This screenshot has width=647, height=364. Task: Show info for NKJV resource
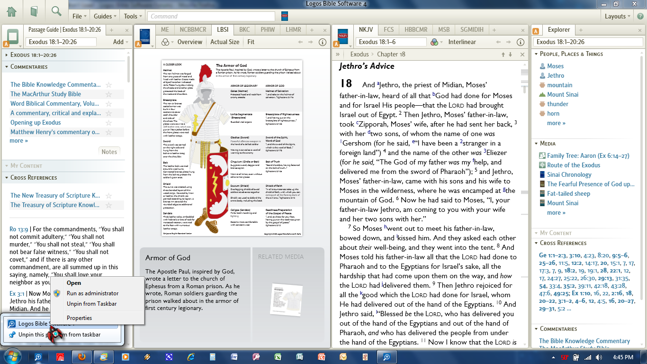[x=520, y=42]
